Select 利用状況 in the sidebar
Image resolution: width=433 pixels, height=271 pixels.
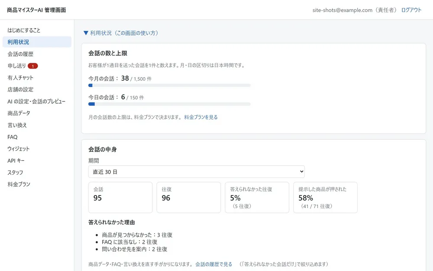tap(37, 42)
